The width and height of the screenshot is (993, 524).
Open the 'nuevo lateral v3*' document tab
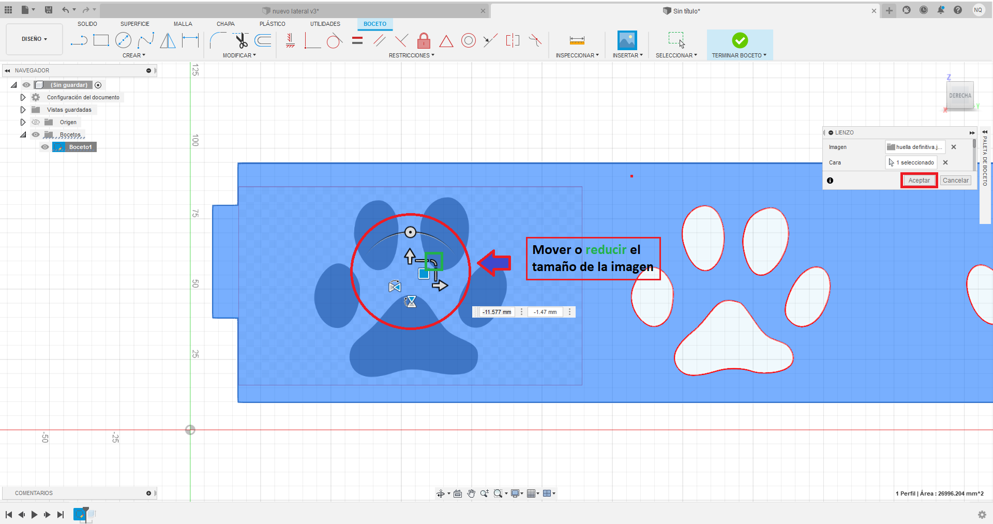tap(295, 11)
